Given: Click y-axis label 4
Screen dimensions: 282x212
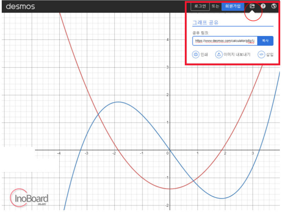Looking at the screenshot, I should (168, 40).
